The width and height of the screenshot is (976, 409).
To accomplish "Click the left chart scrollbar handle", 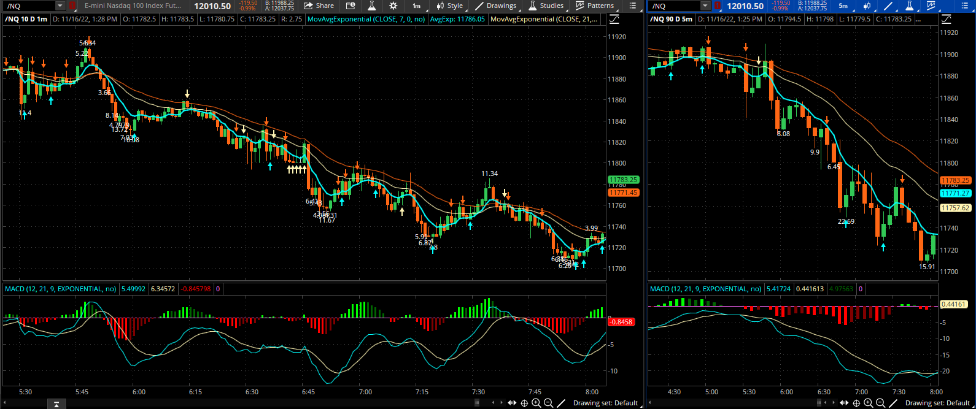I will 477,403.
